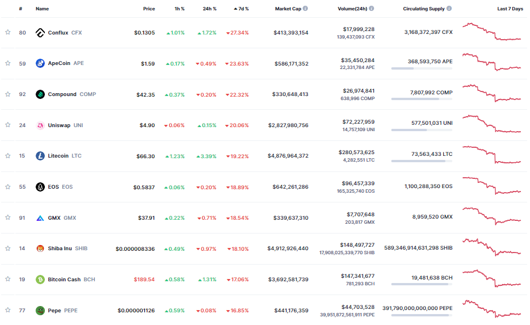The width and height of the screenshot is (530, 325).
Task: Open the Pepe 7-day sparkline chart
Action: click(x=491, y=309)
